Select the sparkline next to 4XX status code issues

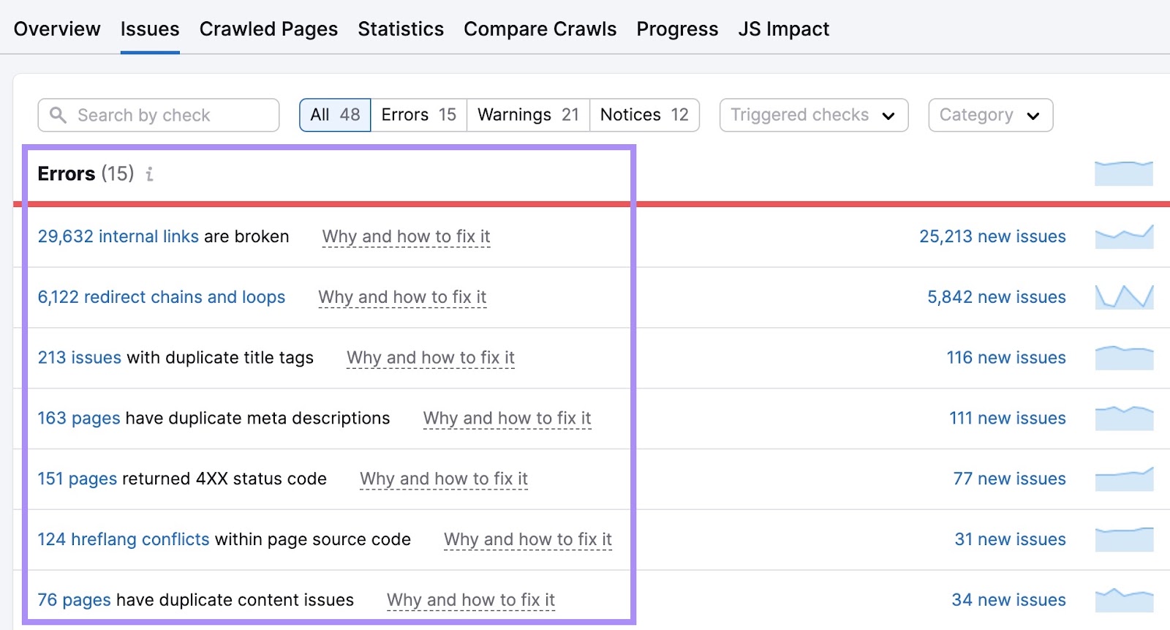1124,479
